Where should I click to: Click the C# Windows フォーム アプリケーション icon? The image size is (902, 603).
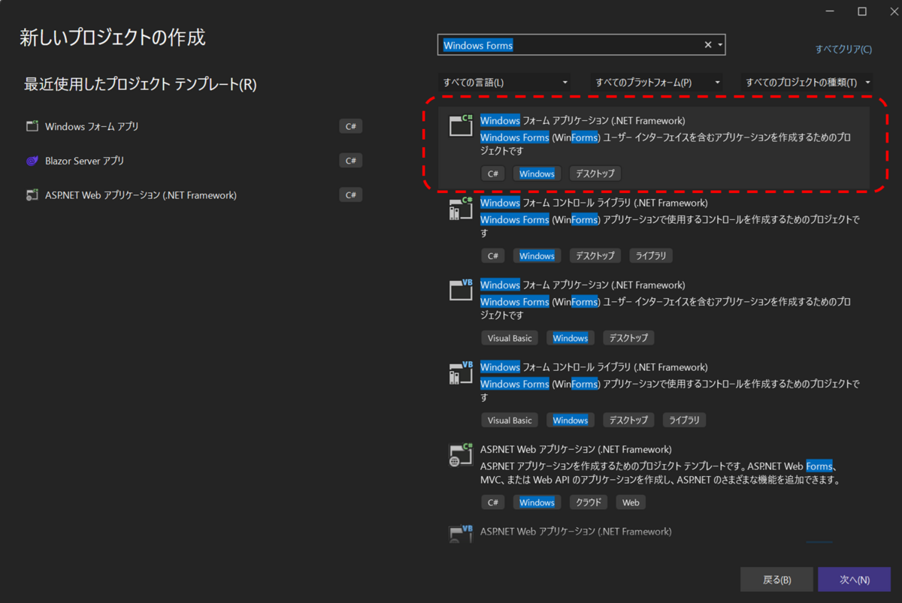coord(461,125)
